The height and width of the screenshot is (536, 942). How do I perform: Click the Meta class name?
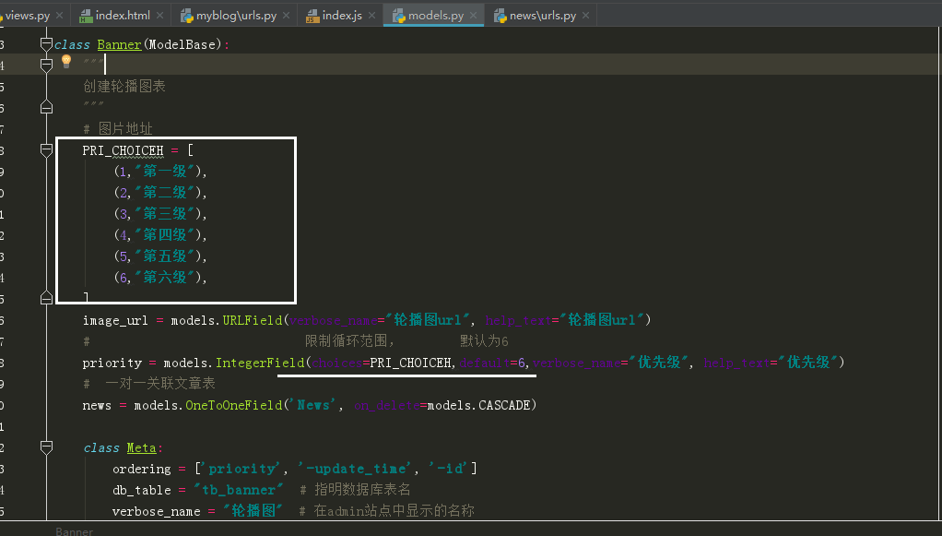pyautogui.click(x=141, y=448)
